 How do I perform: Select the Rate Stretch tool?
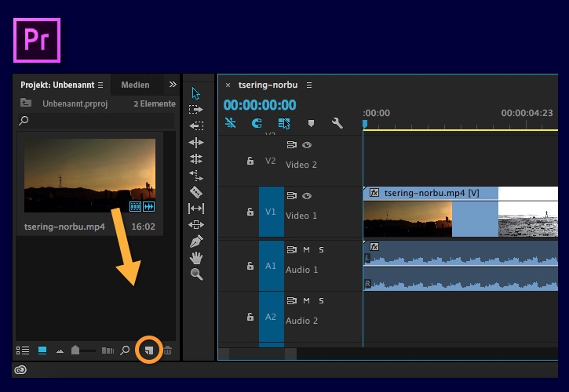tap(196, 176)
